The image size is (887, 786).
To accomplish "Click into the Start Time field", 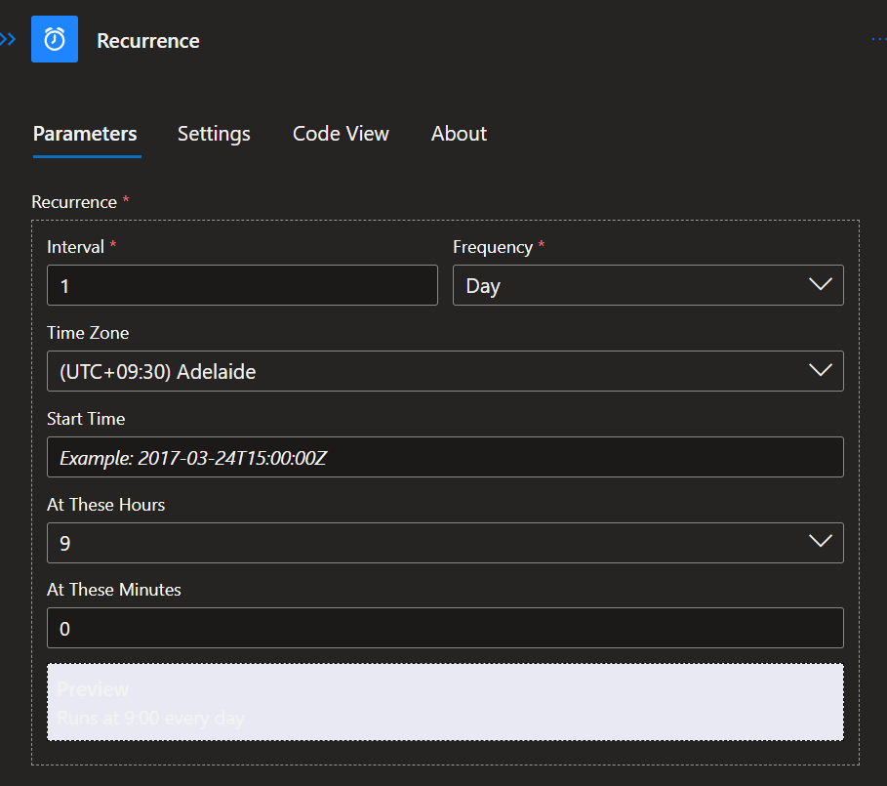I will (445, 457).
